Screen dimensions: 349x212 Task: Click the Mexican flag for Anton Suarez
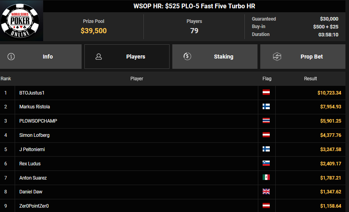pyautogui.click(x=266, y=178)
